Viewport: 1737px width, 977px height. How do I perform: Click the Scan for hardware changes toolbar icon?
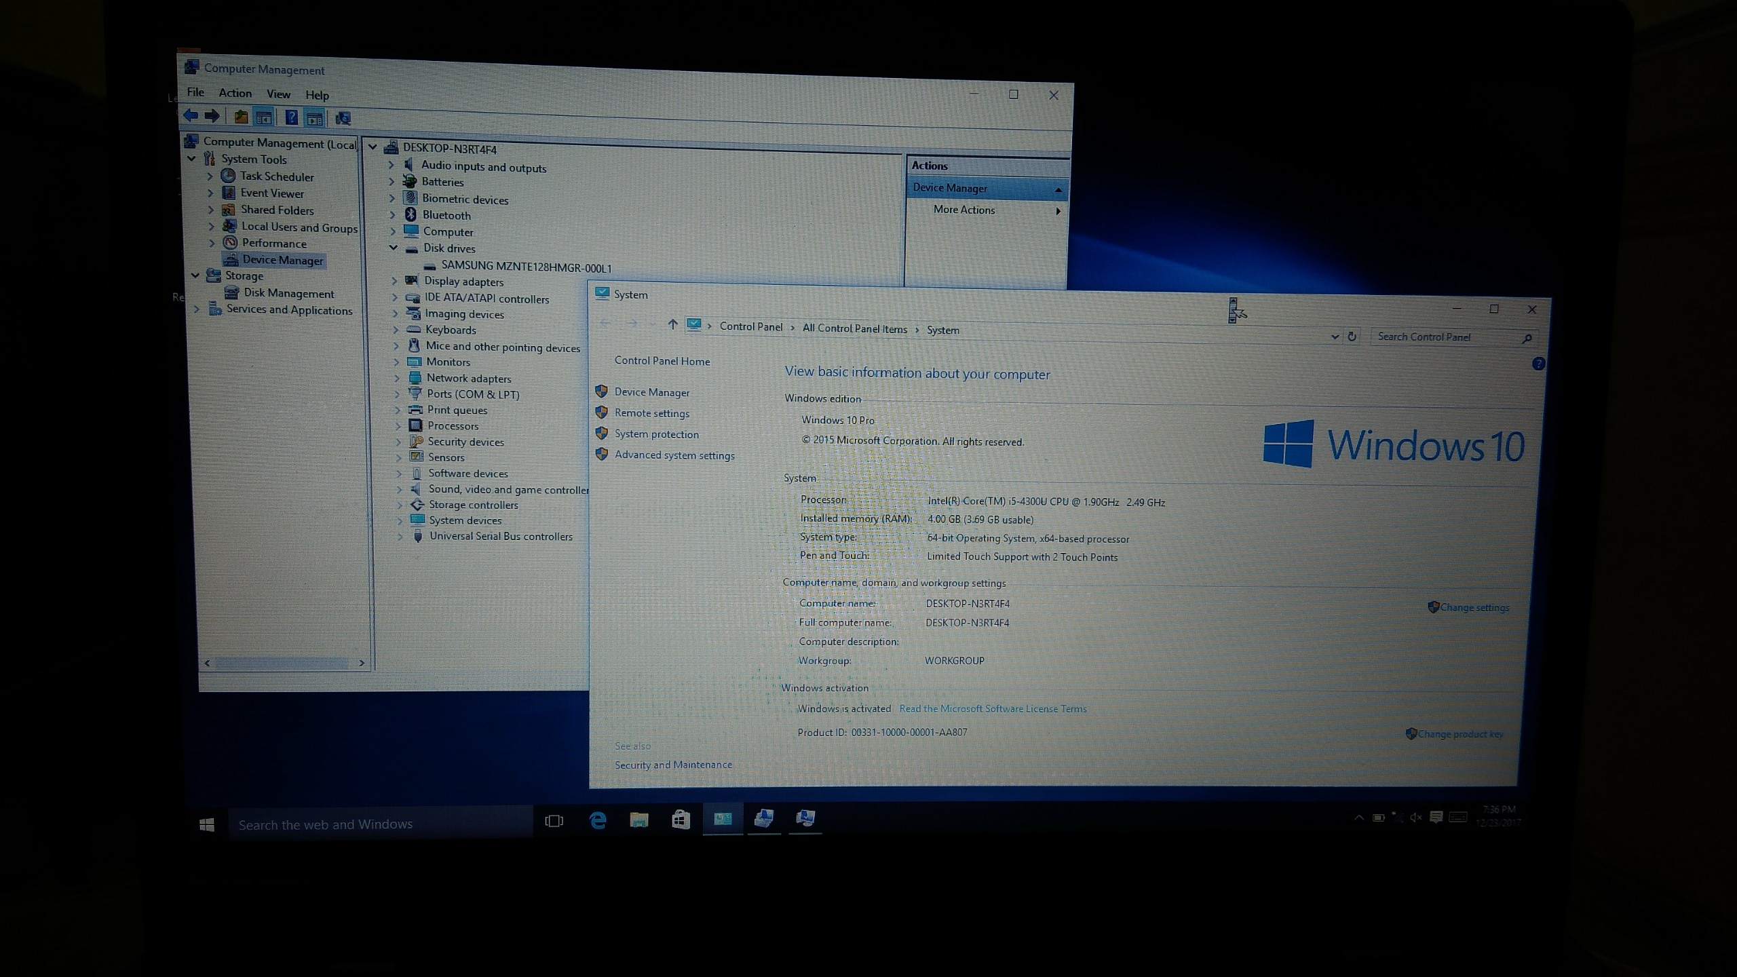(x=343, y=119)
